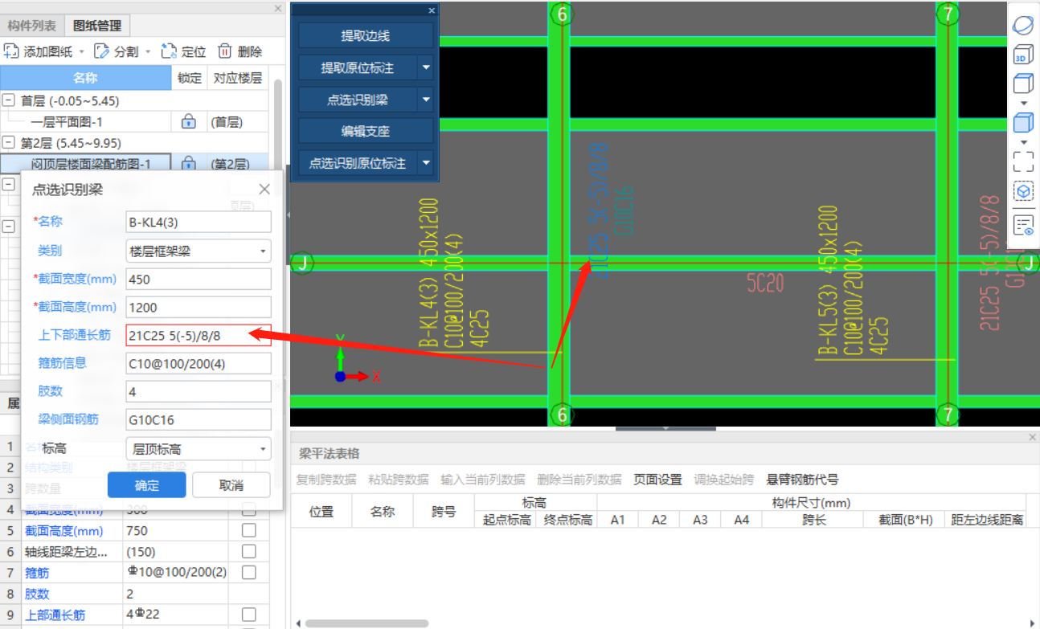Open dropdown arrow beside 点选识别梁 toolbar button
Image resolution: width=1040 pixels, height=629 pixels.
(x=426, y=100)
